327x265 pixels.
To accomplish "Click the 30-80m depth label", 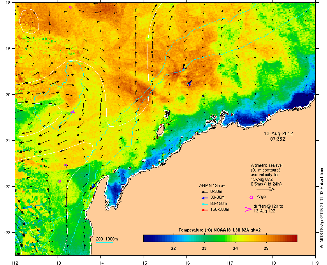I will [x=217, y=197].
